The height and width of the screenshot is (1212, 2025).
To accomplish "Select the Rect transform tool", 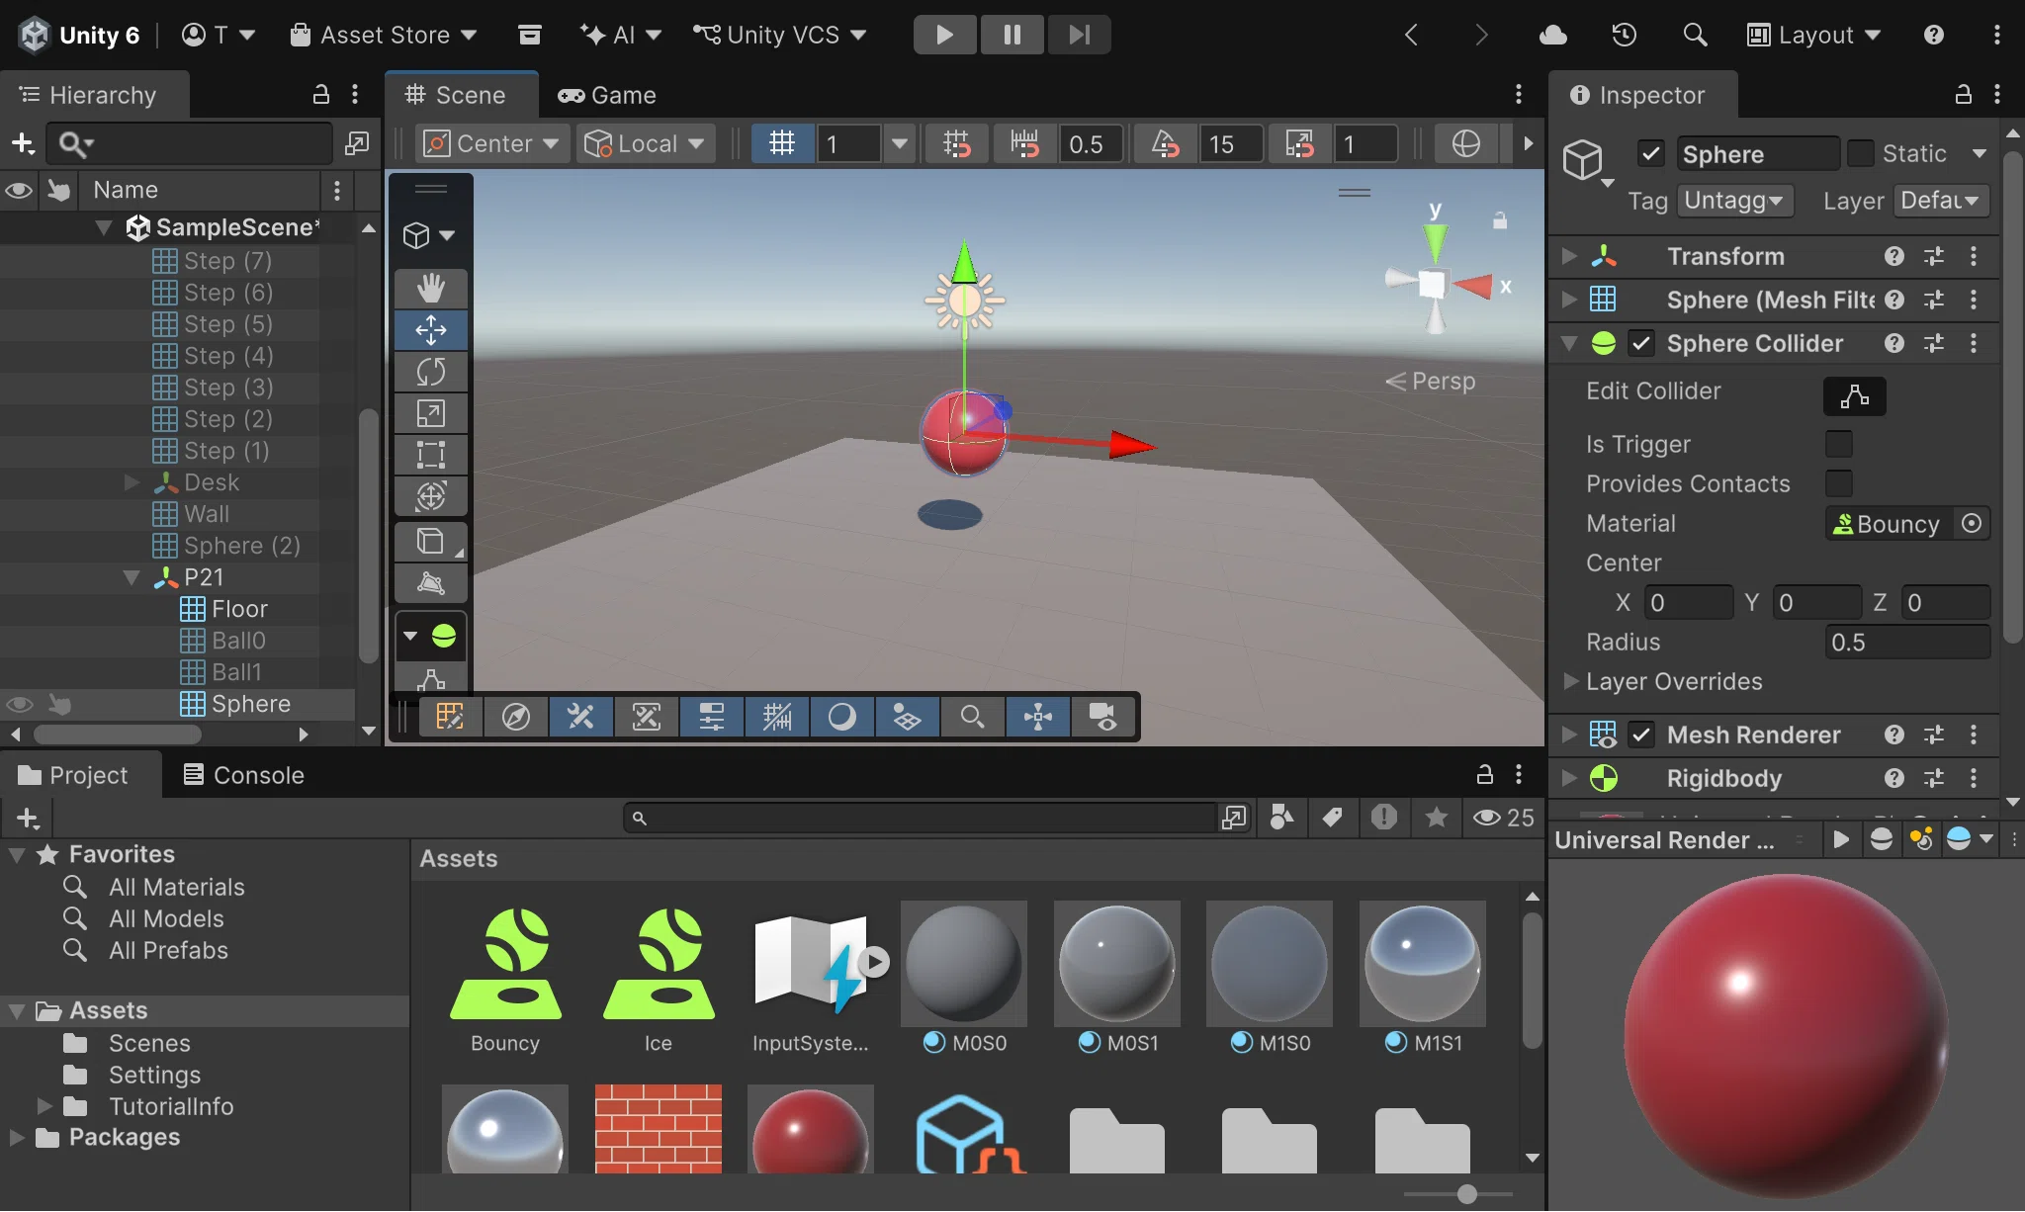I will point(431,455).
